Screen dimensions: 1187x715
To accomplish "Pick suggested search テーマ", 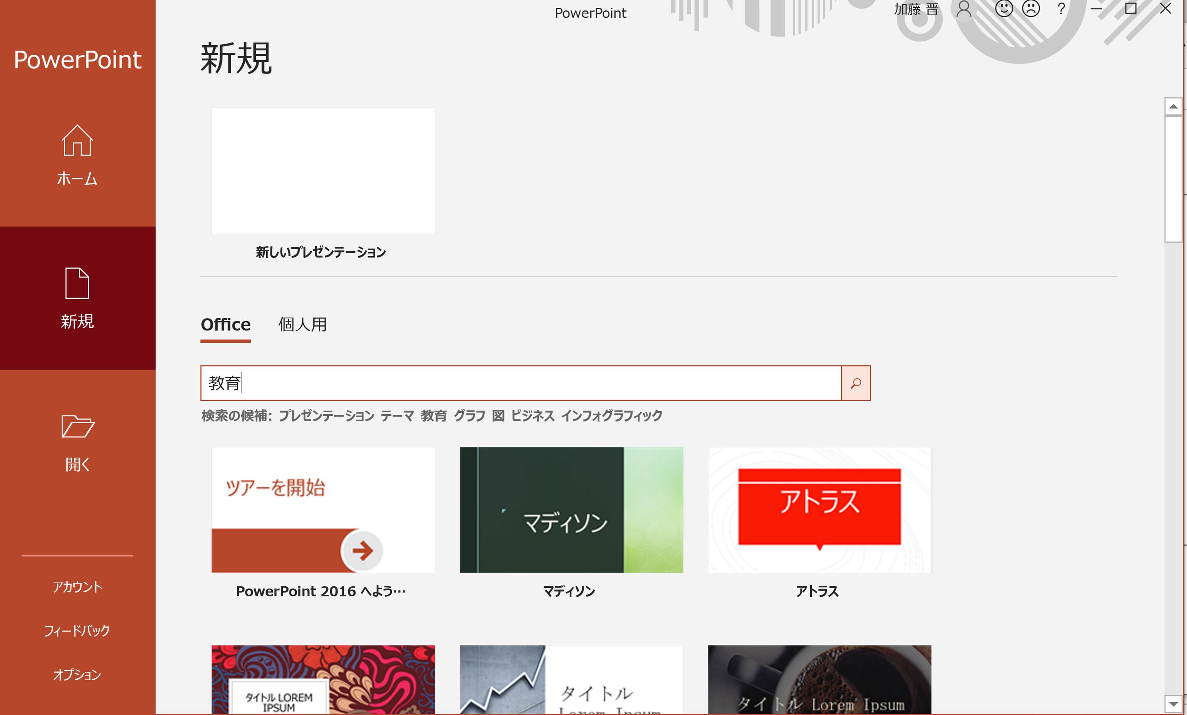I will coord(397,415).
